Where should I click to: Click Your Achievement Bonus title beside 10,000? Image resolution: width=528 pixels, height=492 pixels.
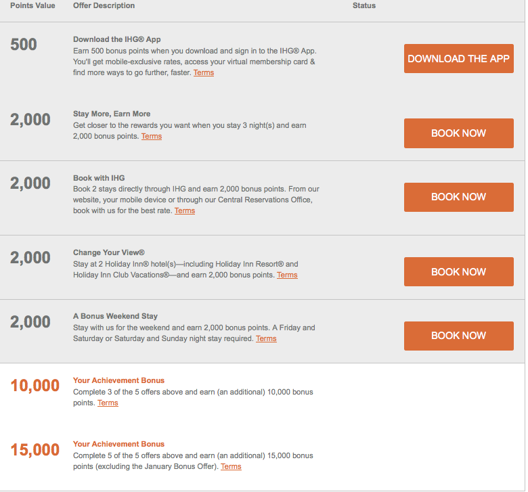[118, 380]
